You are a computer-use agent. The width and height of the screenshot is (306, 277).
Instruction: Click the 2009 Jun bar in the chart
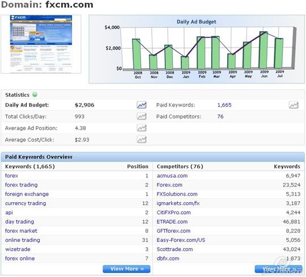(263, 50)
